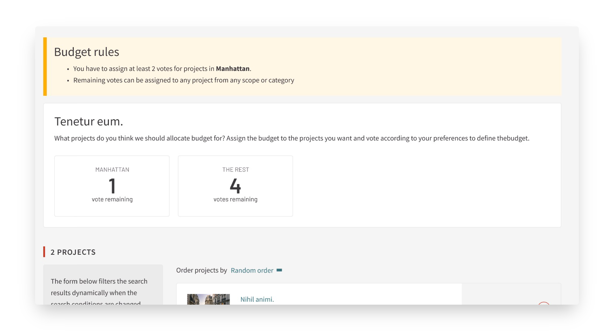Image resolution: width=614 pixels, height=331 pixels.
Task: Click the Nihil animi project thumbnail image
Action: tap(208, 299)
